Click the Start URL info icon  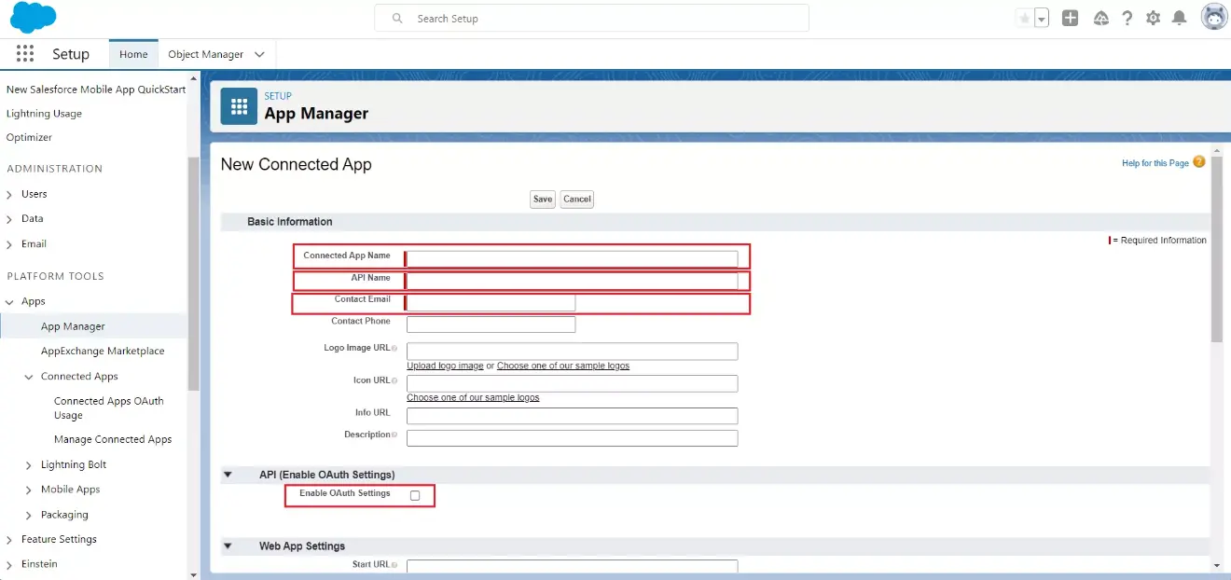[395, 564]
